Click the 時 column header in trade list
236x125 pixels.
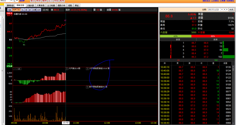[165, 63]
